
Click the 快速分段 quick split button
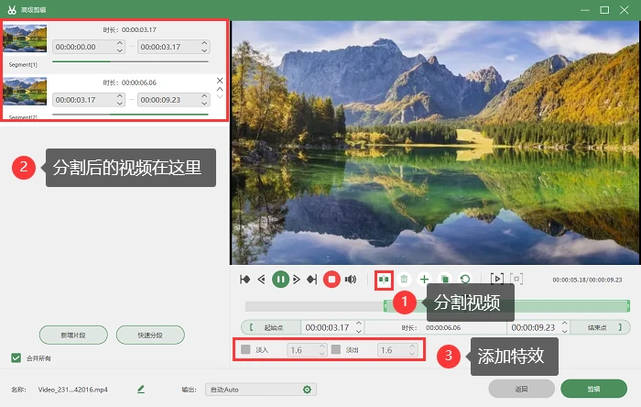pyautogui.click(x=150, y=335)
